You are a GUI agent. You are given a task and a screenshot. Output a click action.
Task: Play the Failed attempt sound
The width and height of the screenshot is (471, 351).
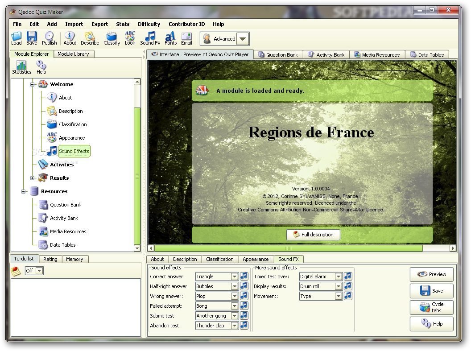tap(244, 306)
